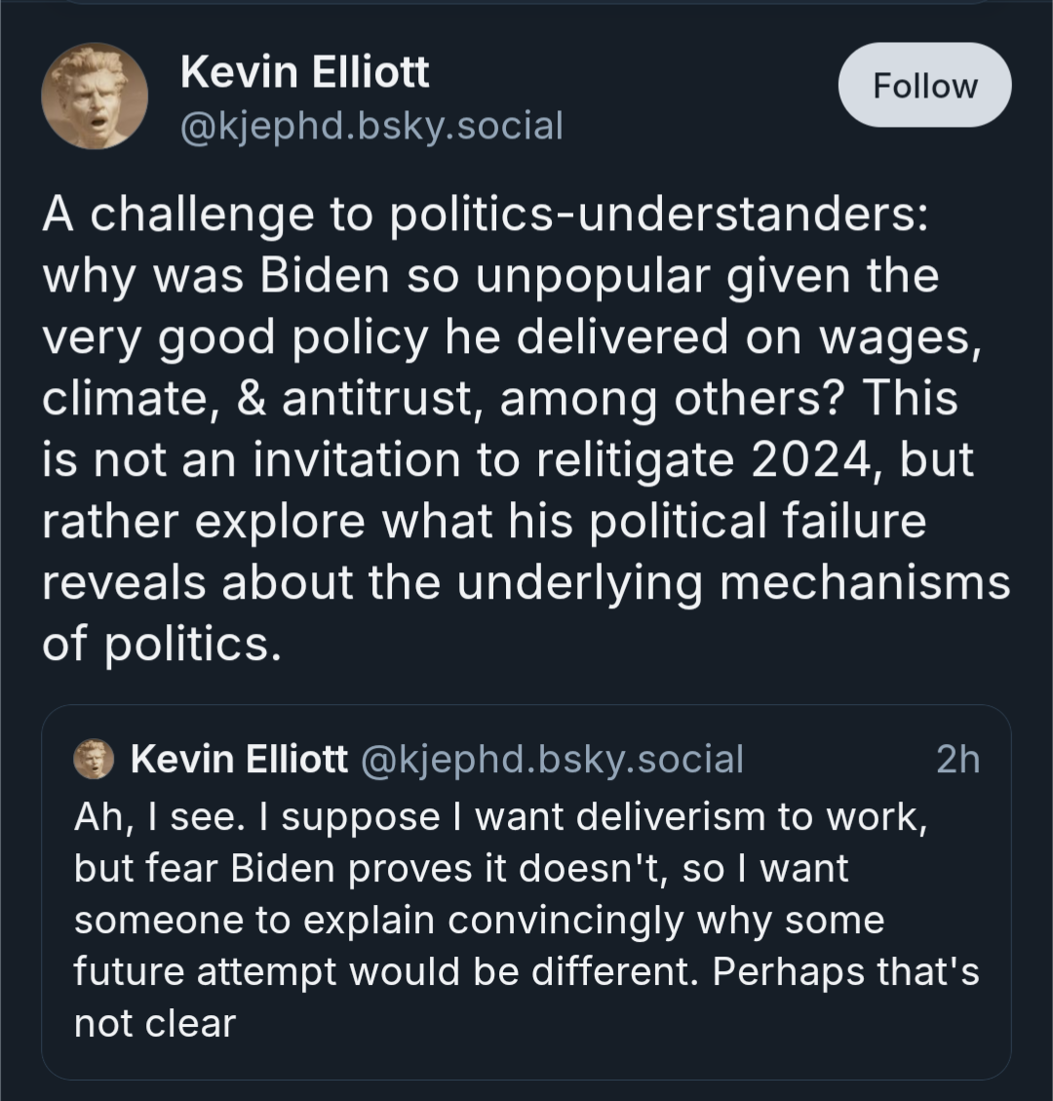Click the small avatar in the quoted post
The image size is (1053, 1101).
click(x=95, y=759)
